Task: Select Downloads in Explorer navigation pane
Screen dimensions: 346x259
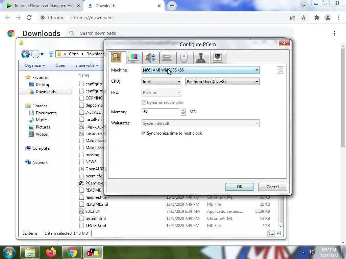Action: coord(46,92)
